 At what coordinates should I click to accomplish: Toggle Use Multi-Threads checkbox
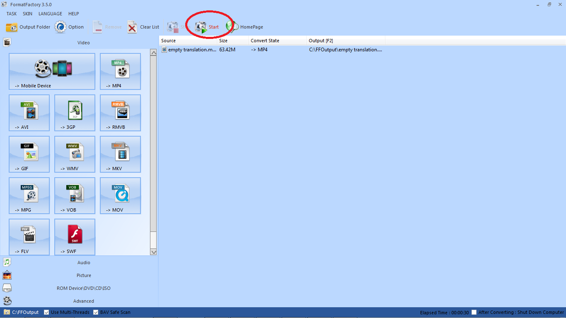[46, 312]
